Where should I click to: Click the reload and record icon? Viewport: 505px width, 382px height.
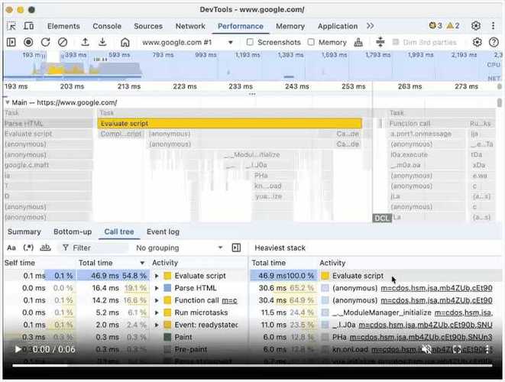click(x=45, y=42)
